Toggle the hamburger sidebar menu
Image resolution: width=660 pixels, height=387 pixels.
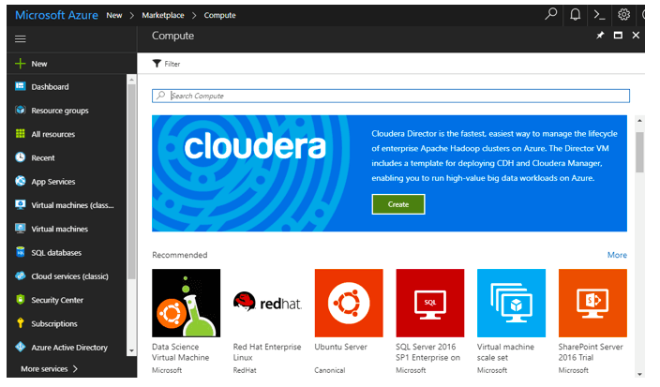[21, 38]
